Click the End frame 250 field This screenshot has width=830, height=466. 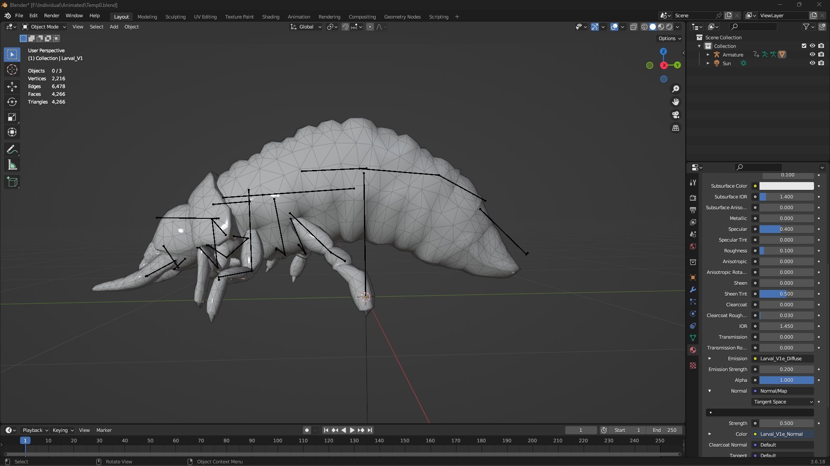(x=664, y=430)
